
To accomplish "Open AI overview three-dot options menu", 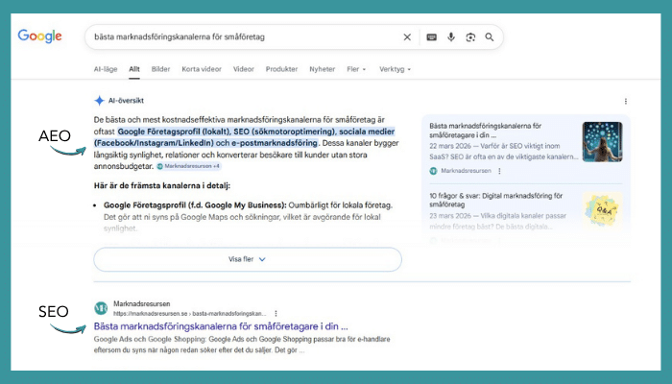I will [626, 101].
